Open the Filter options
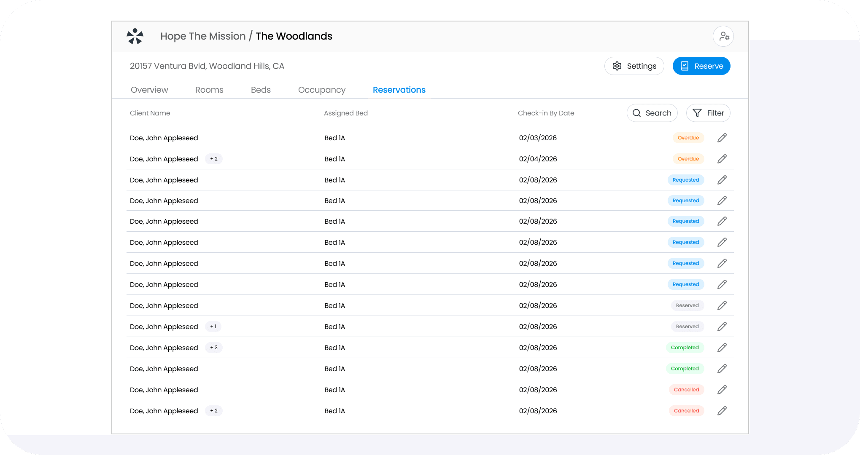Screen dimensions: 860x455 708,113
